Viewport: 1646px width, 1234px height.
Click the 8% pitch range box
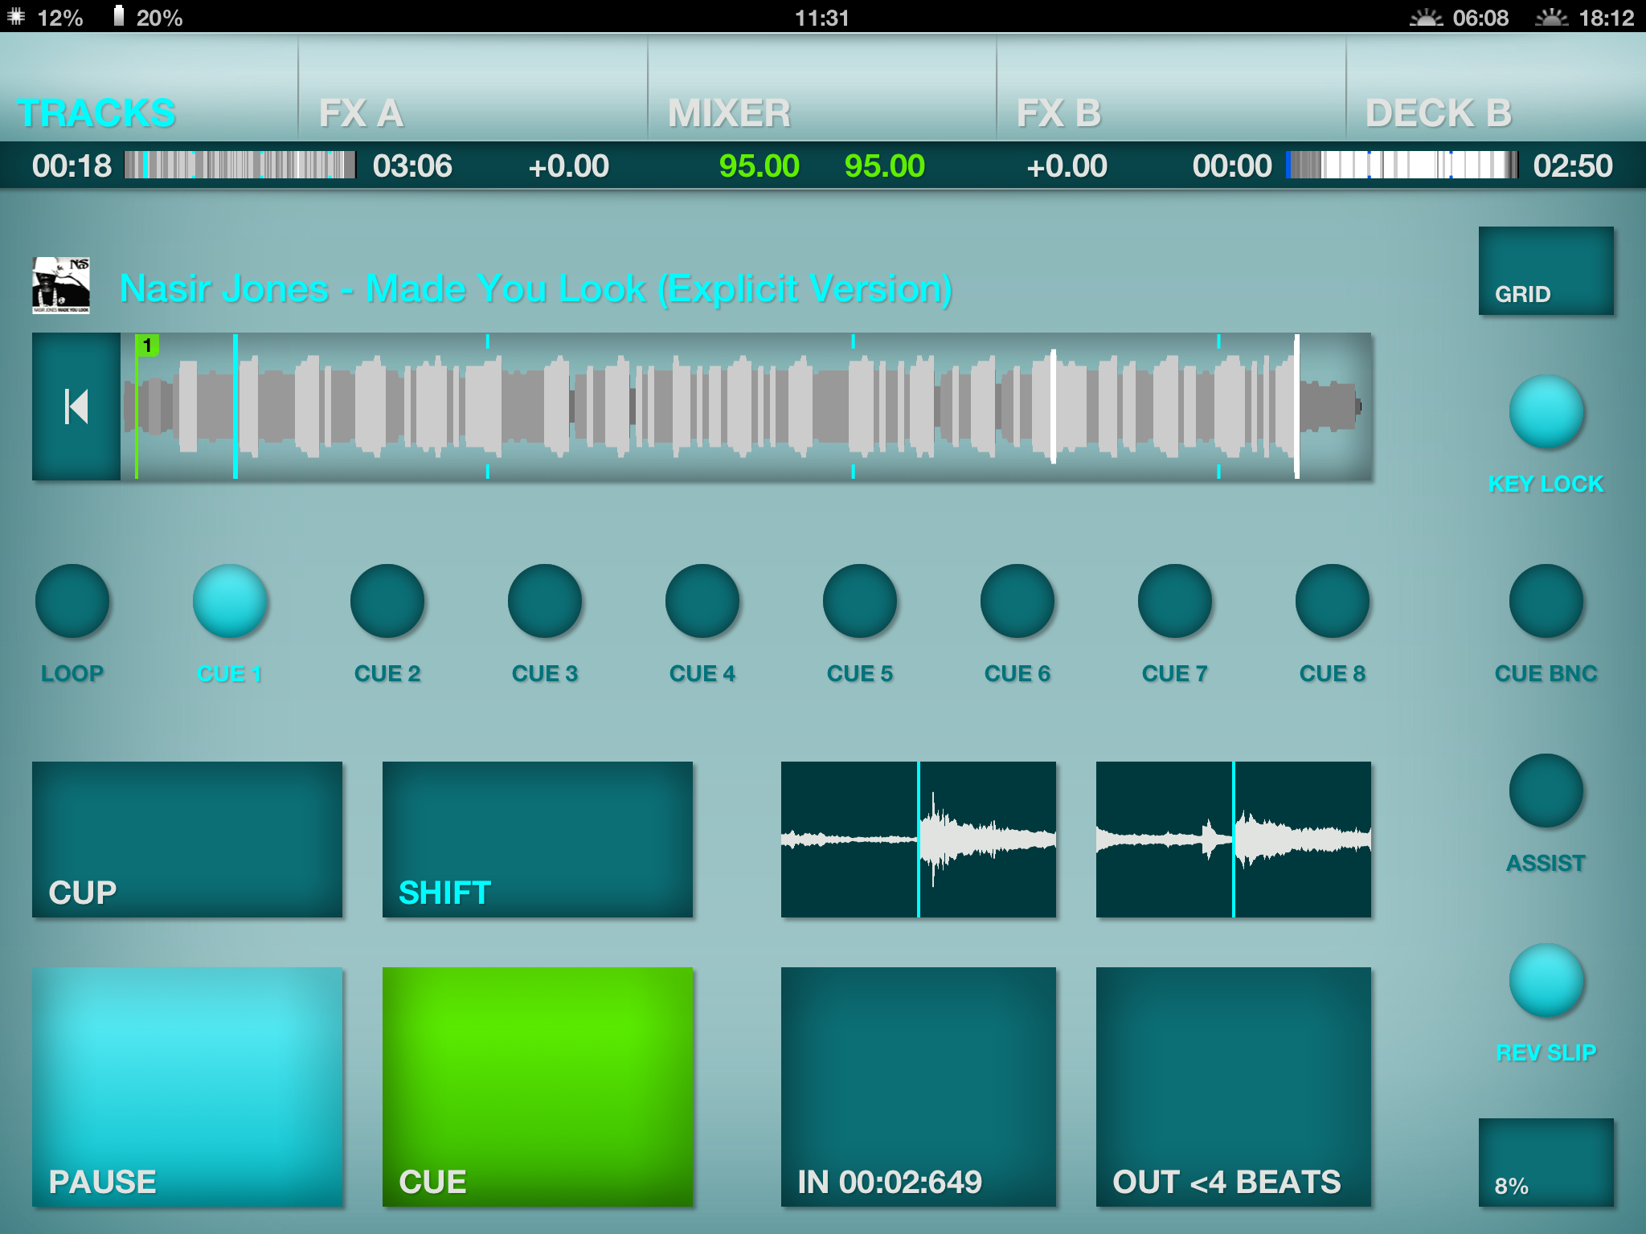click(1546, 1162)
